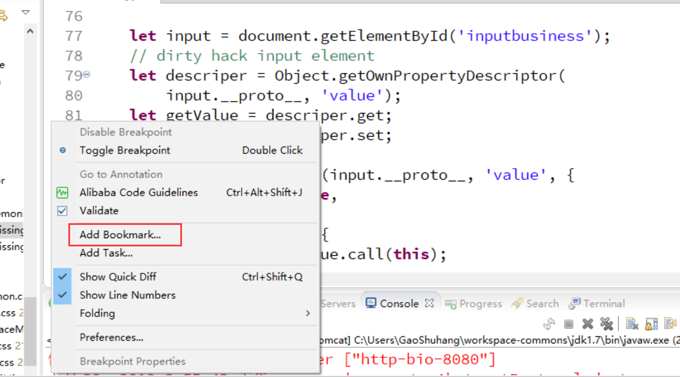Open Breakpoint Properties entry

(132, 362)
